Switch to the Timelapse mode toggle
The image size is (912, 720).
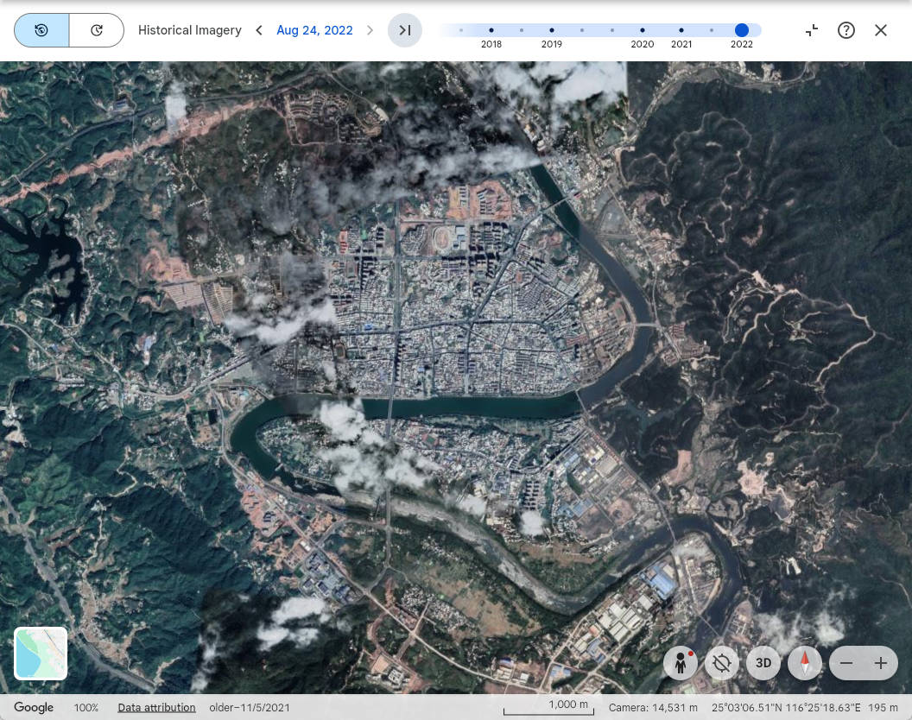point(97,30)
